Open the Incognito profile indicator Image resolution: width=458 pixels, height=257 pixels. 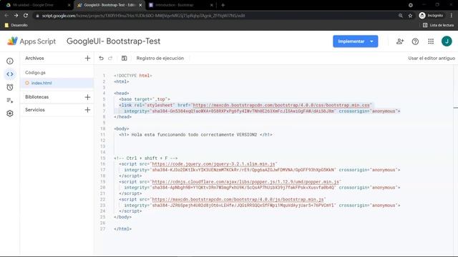click(431, 16)
